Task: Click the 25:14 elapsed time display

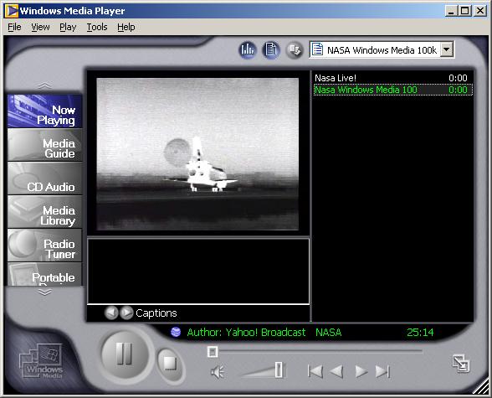Action: click(x=420, y=332)
